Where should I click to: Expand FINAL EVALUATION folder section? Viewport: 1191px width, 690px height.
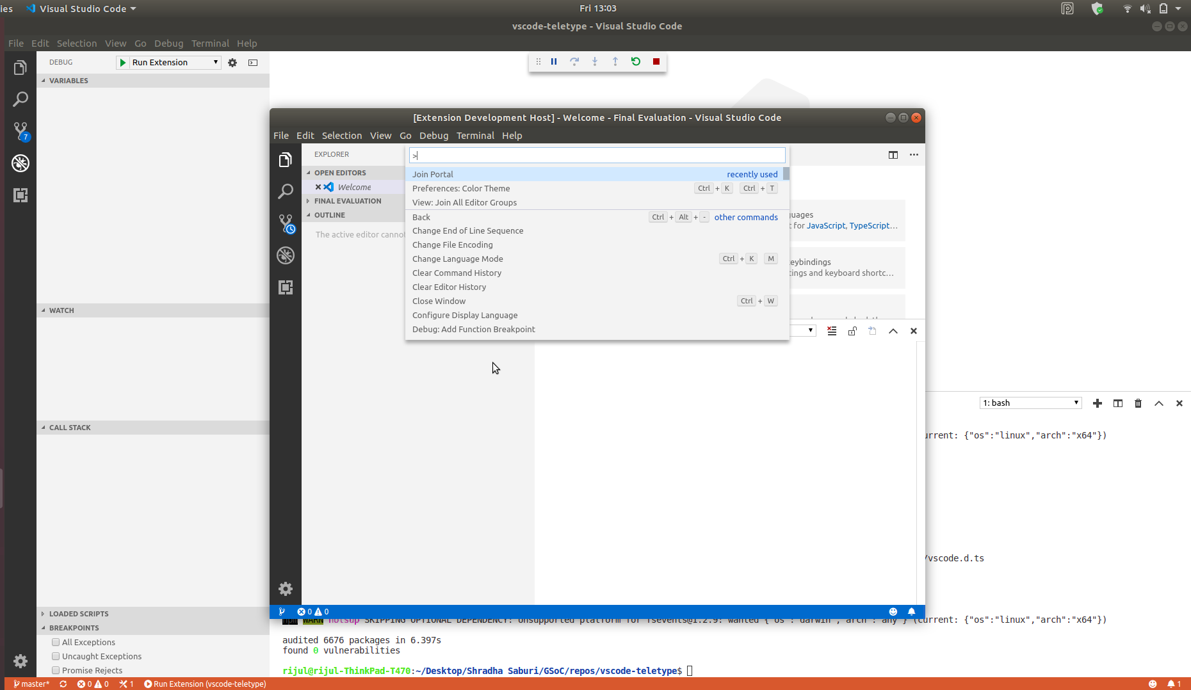(353, 201)
